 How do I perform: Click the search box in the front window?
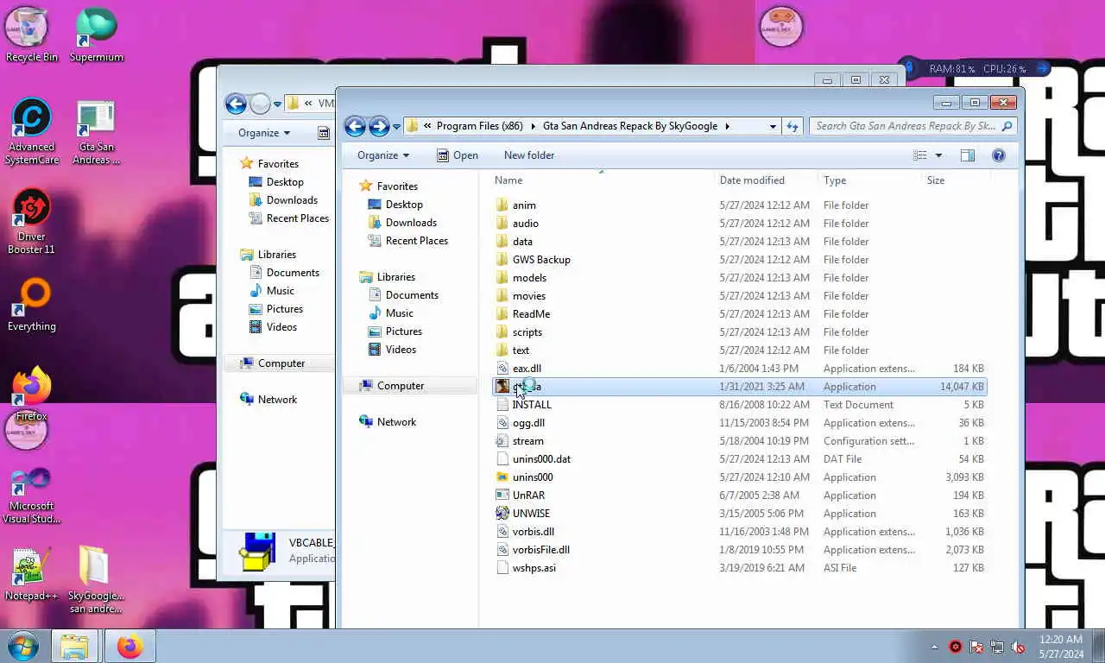click(x=912, y=126)
